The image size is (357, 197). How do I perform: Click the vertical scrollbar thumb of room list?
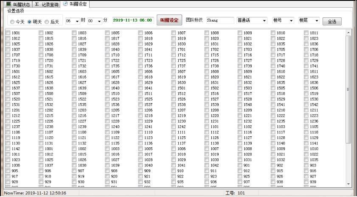tap(349, 90)
